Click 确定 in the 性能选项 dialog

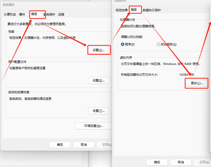click(x=157, y=162)
